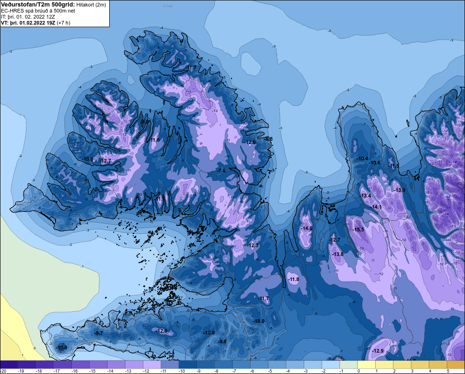This screenshot has height=374, width=465.
Task: Click the -7.6 temperature label on the map
Action: click(221, 171)
